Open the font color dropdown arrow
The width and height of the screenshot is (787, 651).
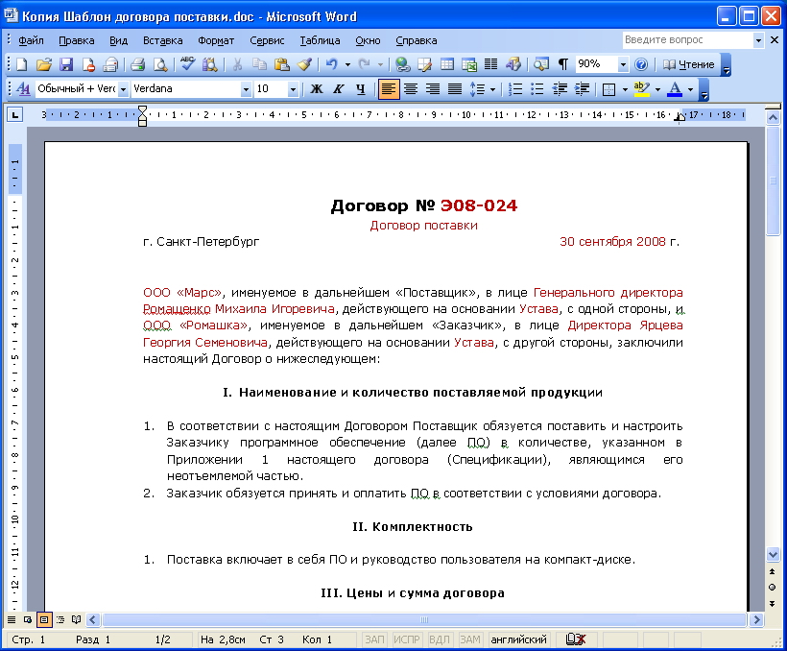691,89
